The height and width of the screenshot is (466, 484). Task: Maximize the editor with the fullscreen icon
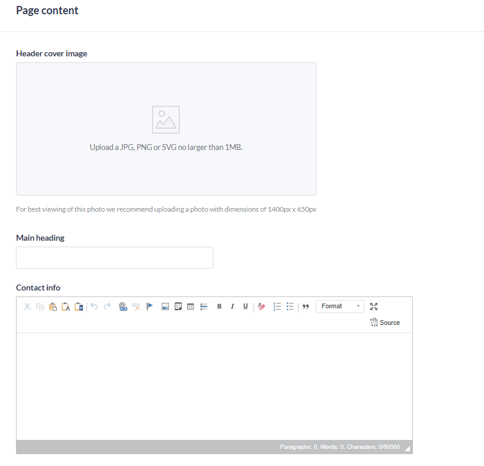pos(374,307)
